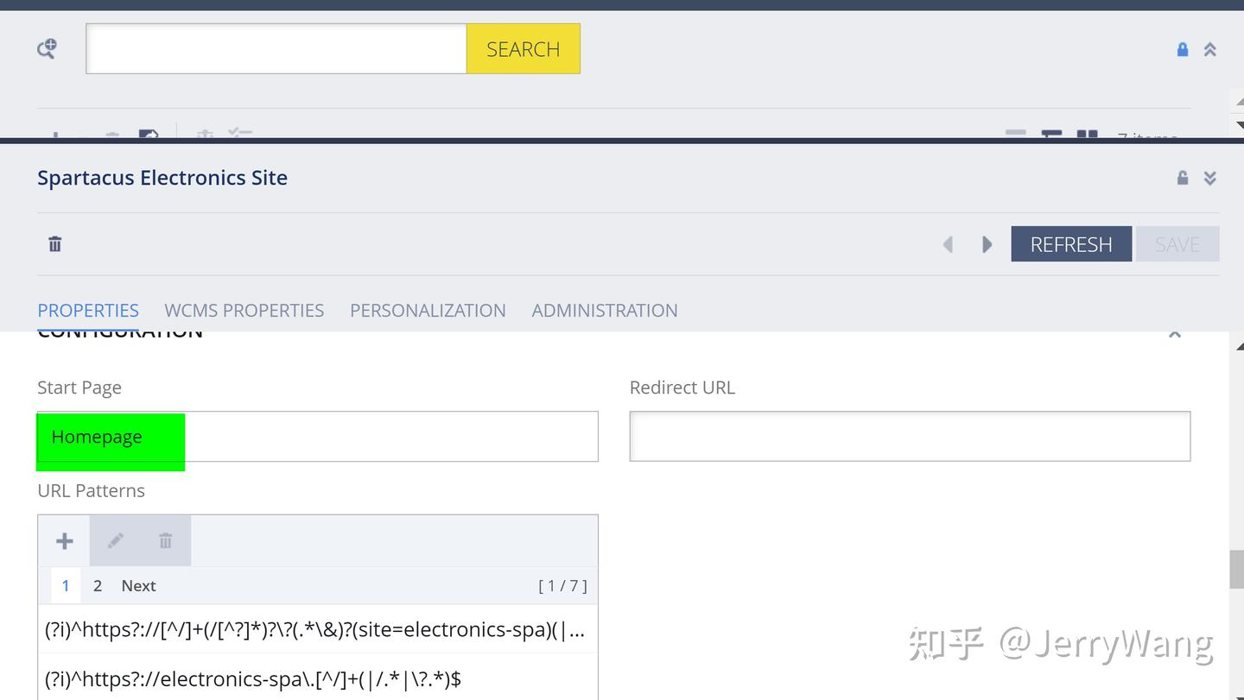Screen dimensions: 1244x700
Task: Open the WCMS PROPERTIES tab
Action: point(244,310)
